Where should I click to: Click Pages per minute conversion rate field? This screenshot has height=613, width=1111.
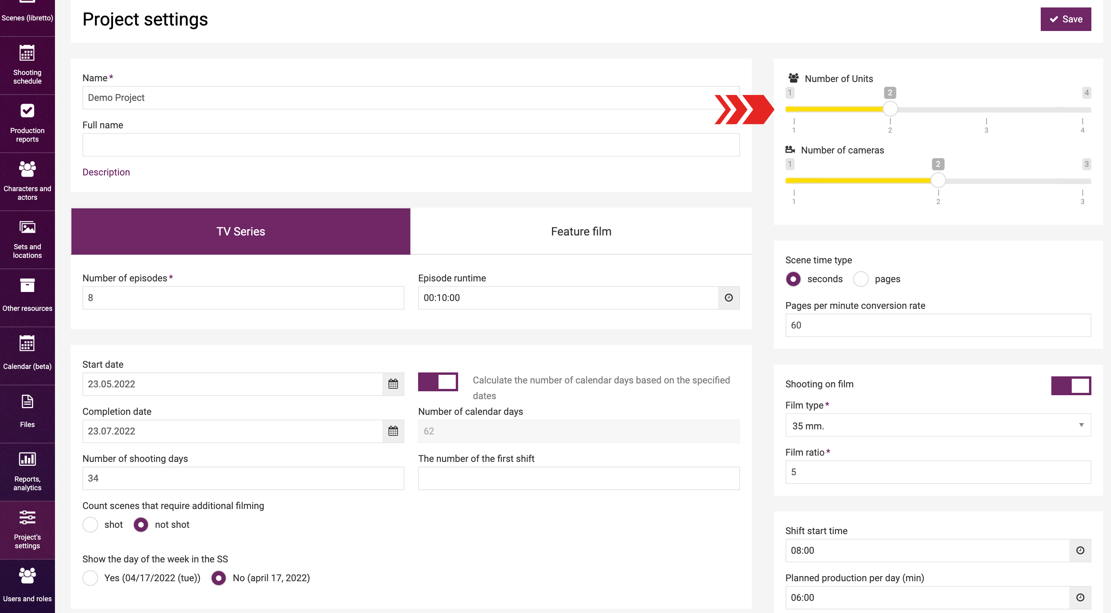click(x=938, y=325)
